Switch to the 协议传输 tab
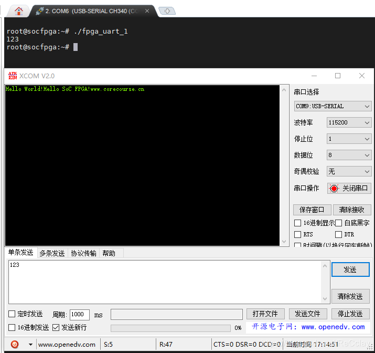375x353 pixels. [x=83, y=253]
